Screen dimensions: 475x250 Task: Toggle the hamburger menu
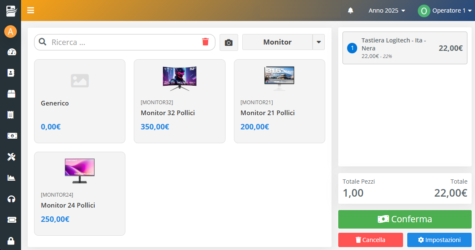(x=31, y=10)
